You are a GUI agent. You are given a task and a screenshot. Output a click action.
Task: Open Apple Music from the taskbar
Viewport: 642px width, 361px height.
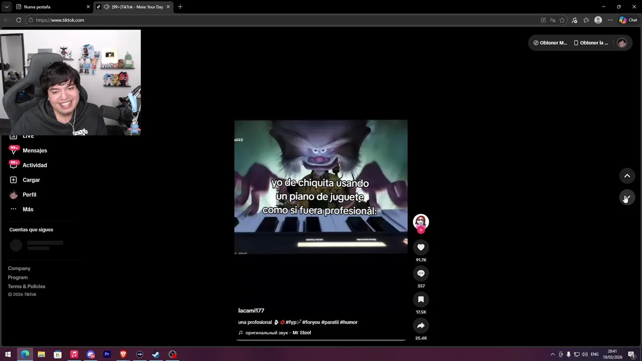(74, 354)
